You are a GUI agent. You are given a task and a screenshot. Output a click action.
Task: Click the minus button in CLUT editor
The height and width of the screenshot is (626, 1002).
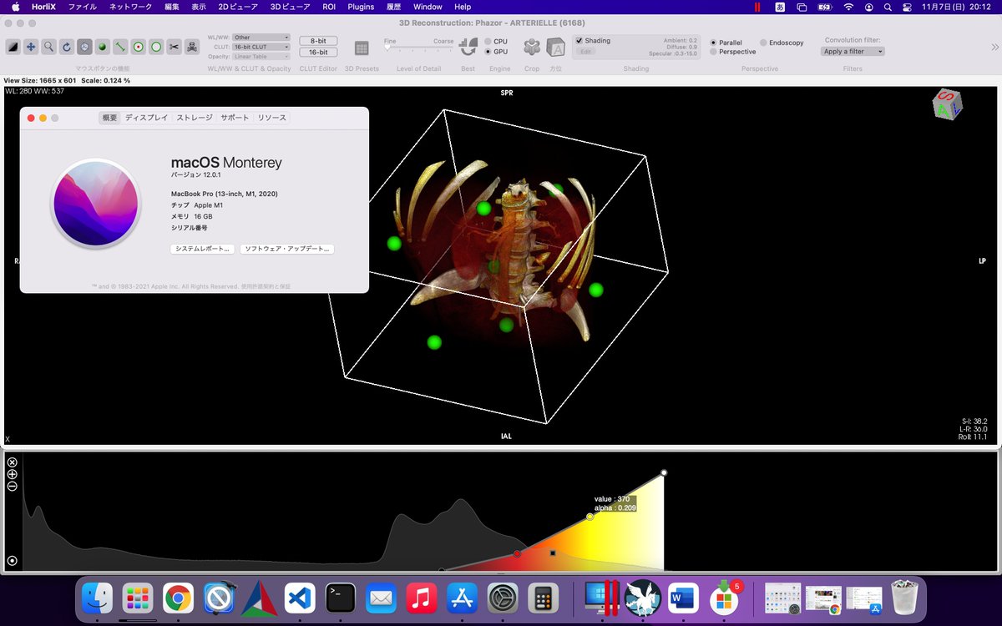pyautogui.click(x=13, y=486)
